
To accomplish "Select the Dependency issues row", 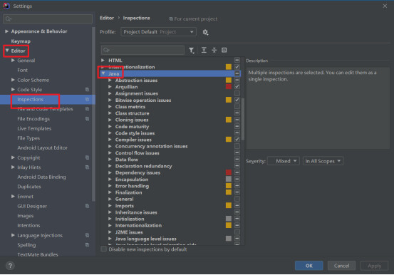I will [x=171, y=172].
